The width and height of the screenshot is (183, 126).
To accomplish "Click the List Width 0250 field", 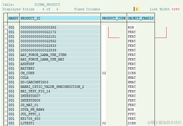I will (176, 9).
